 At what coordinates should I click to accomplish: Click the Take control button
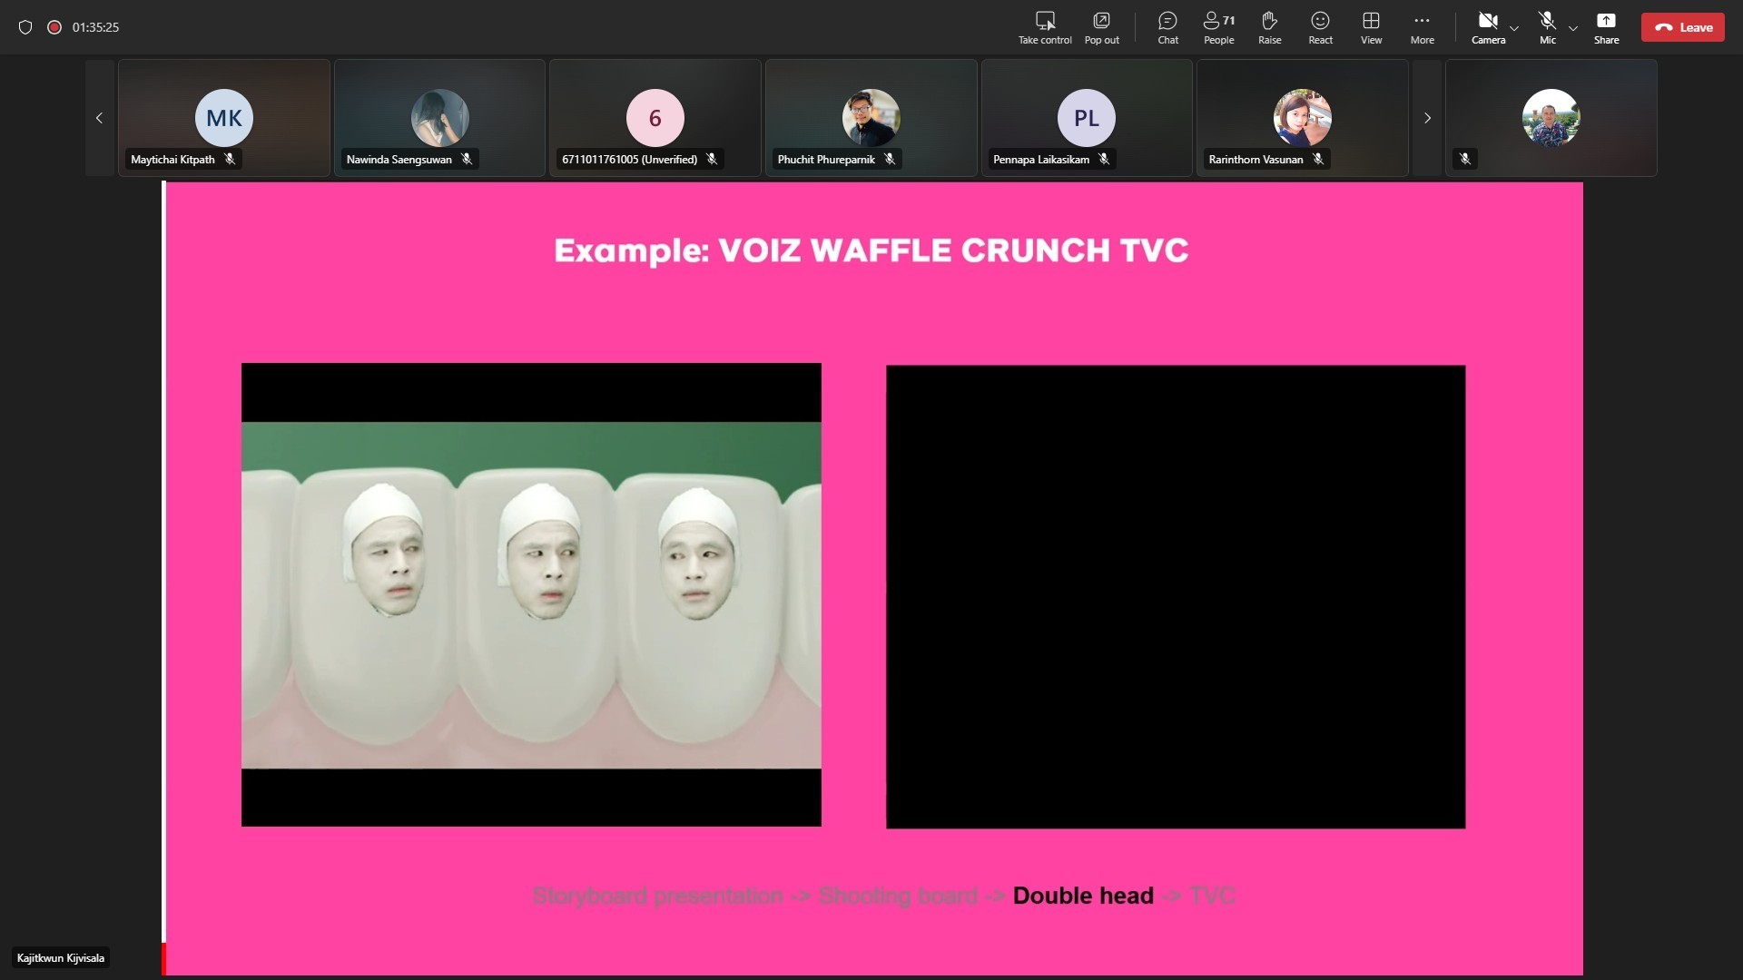pos(1045,27)
